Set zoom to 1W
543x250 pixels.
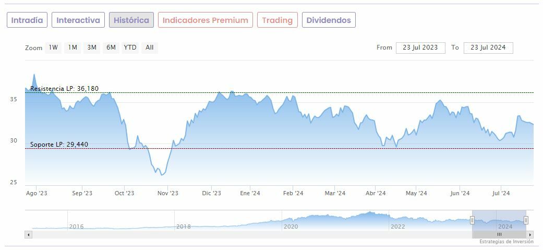tap(53, 47)
